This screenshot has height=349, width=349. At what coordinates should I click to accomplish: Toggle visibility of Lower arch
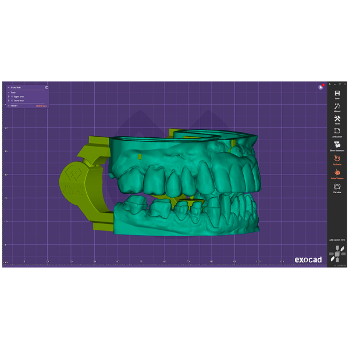pos(12,101)
